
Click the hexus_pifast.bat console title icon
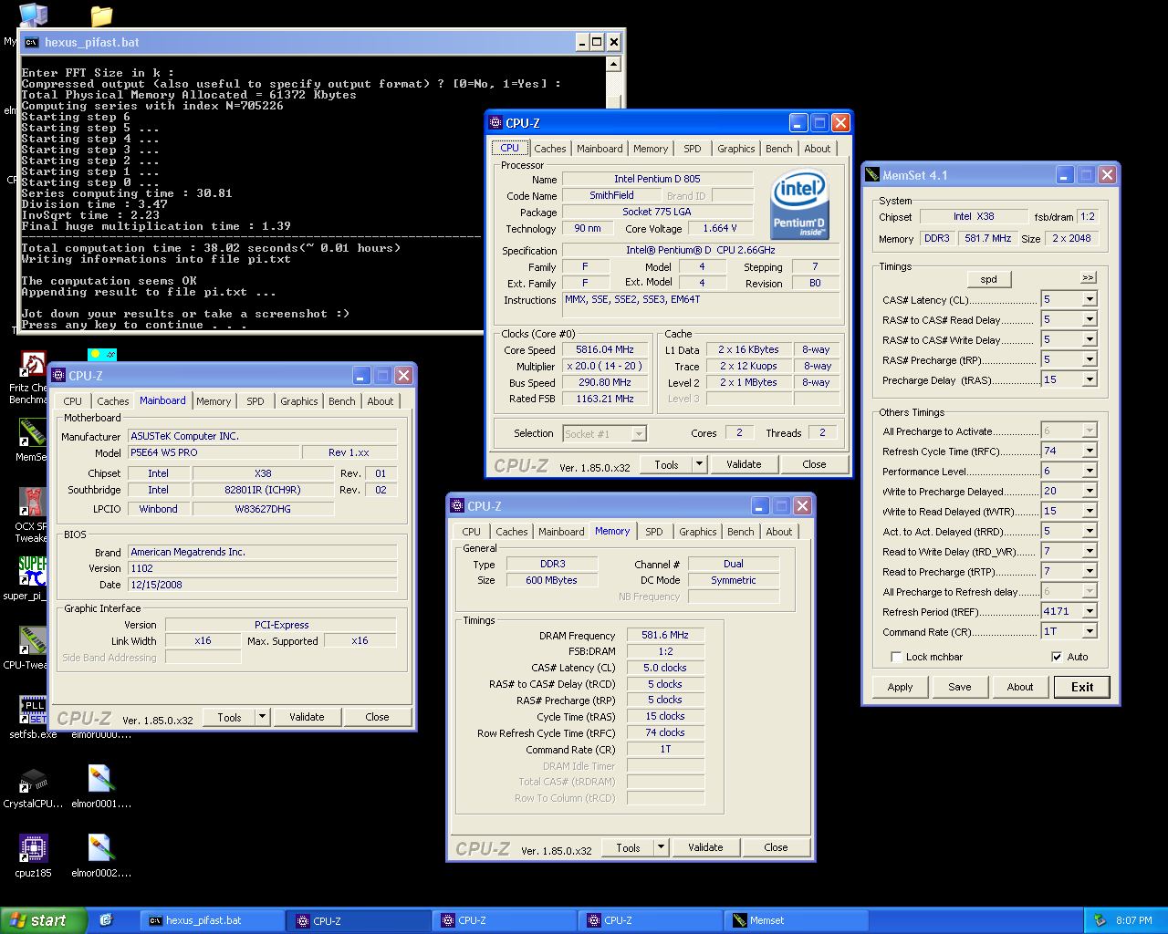pyautogui.click(x=32, y=42)
